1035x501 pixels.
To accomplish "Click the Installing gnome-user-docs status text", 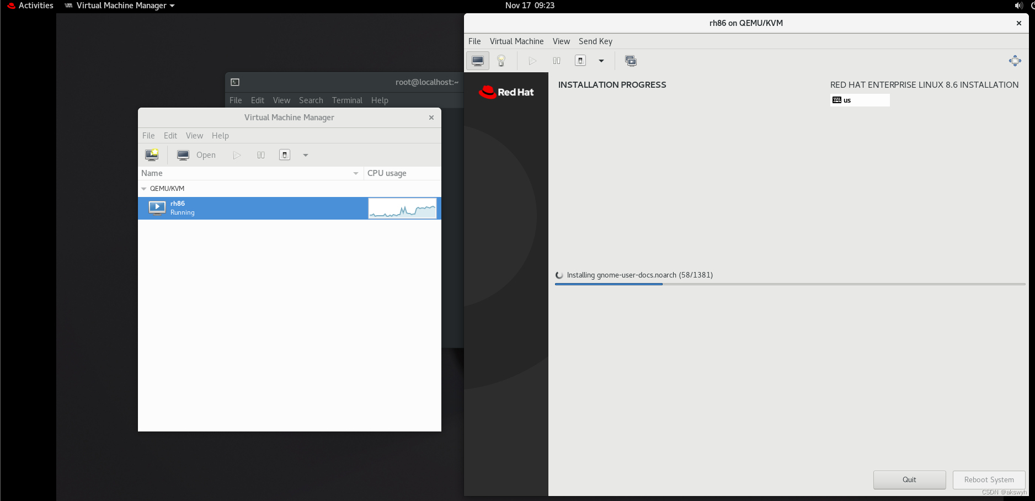I will pos(640,275).
